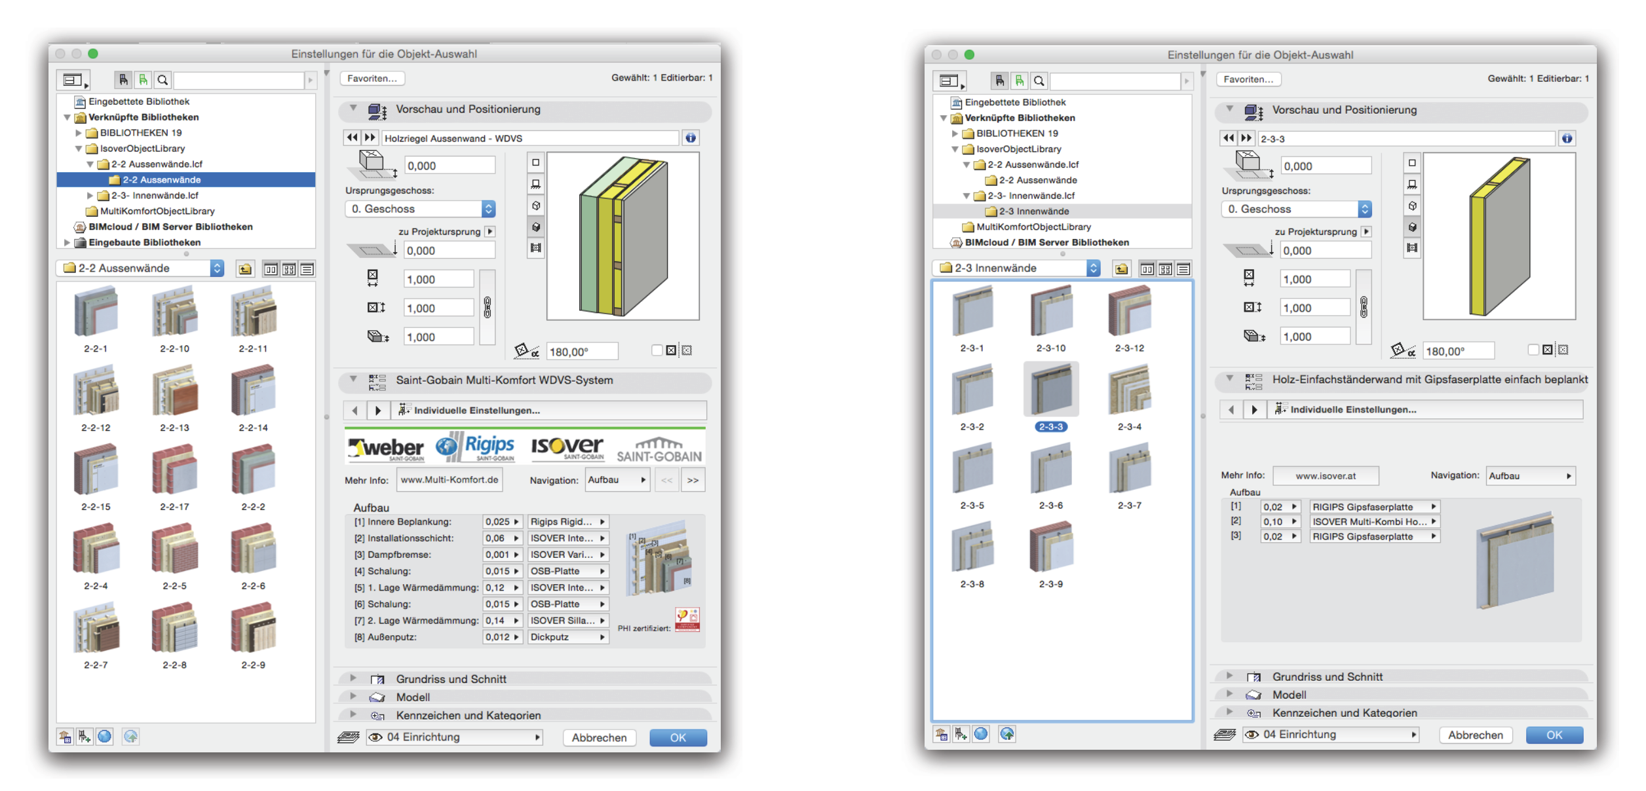Click the green chair icon in right dialog toolbar
This screenshot has height=791, width=1646.
click(x=1019, y=81)
